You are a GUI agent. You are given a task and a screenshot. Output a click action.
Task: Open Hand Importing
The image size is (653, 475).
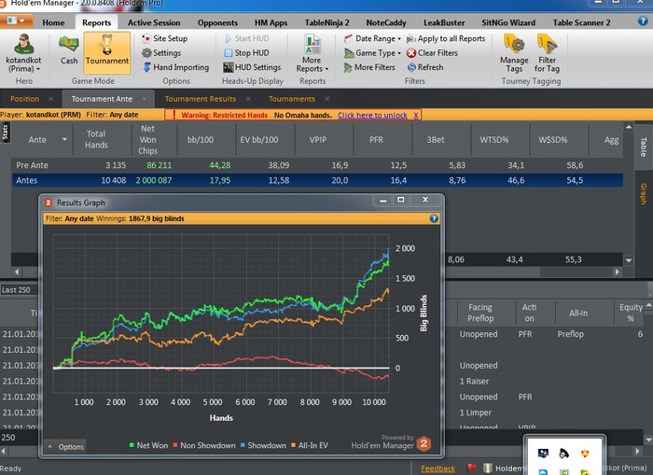pos(175,67)
